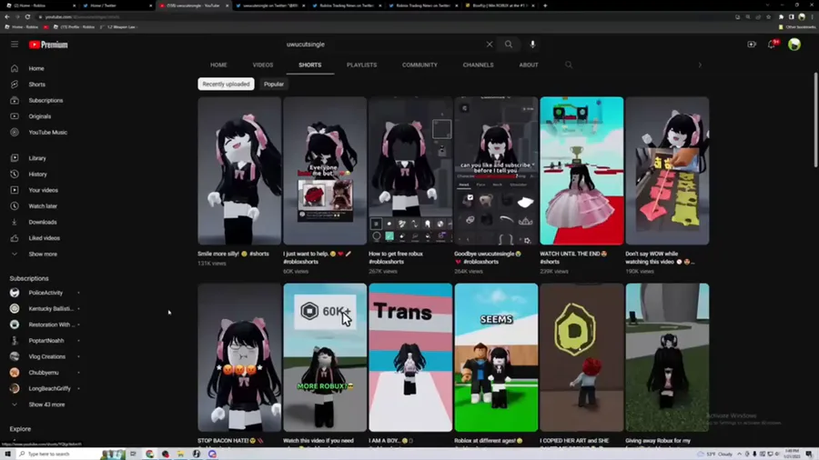
Task: Open 'How to get free robux' short
Action: [410, 171]
